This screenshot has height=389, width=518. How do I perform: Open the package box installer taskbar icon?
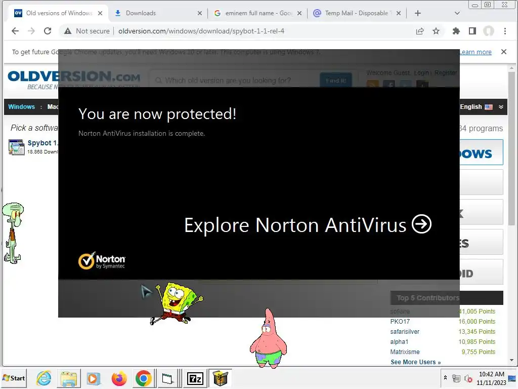pos(221,378)
